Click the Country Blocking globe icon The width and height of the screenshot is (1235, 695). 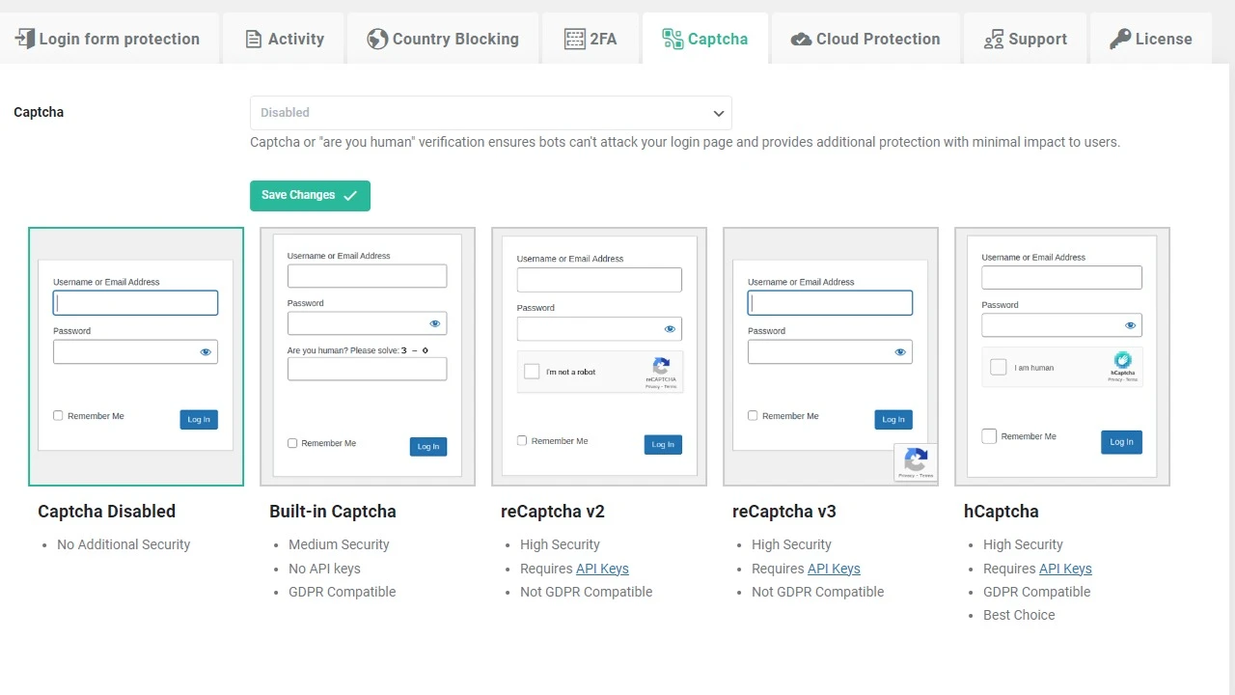[377, 40]
